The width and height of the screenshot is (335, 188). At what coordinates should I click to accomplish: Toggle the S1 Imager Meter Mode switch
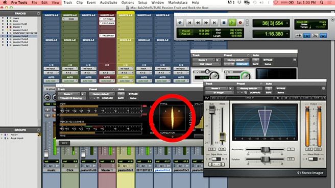(313, 159)
